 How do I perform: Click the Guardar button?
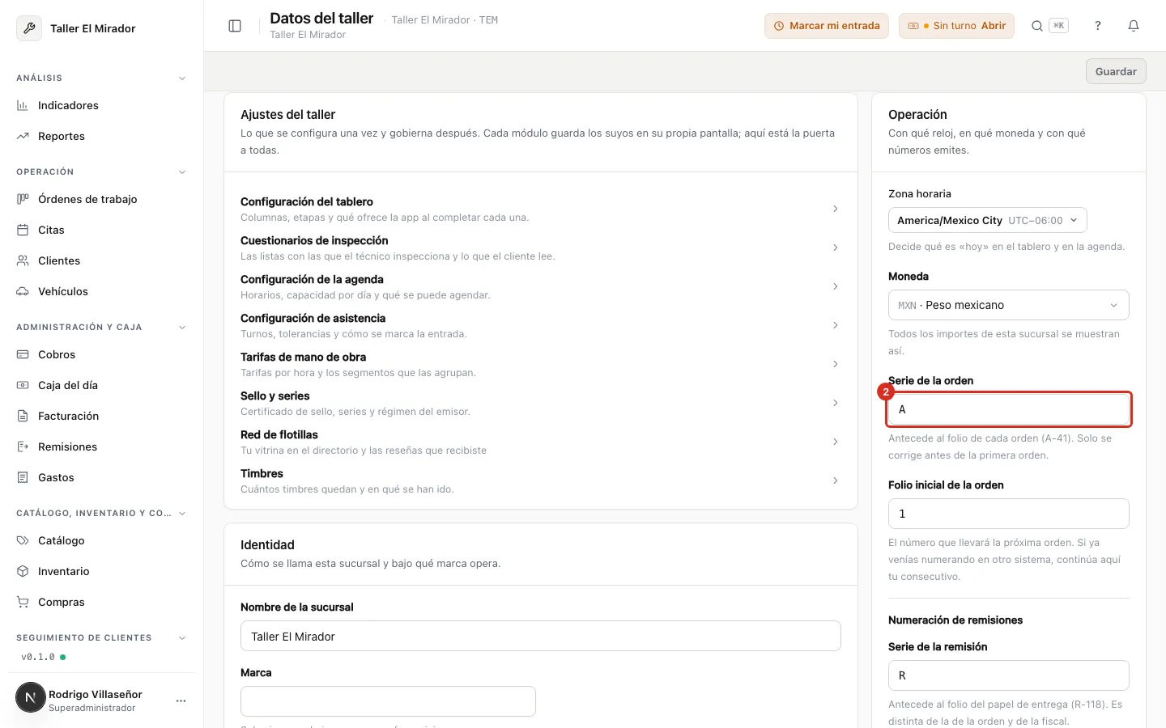pyautogui.click(x=1116, y=71)
